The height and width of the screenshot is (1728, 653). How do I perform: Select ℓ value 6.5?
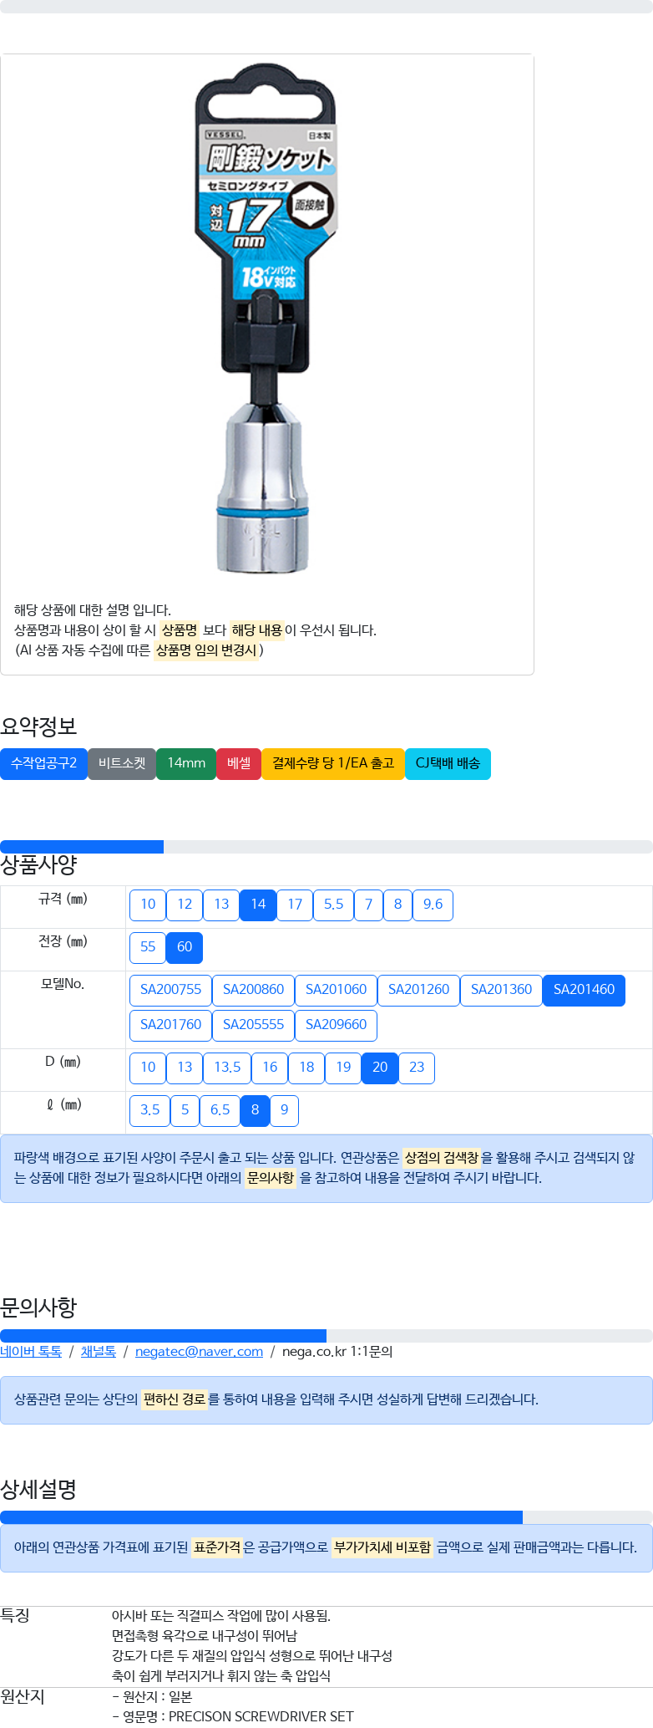coord(220,1110)
